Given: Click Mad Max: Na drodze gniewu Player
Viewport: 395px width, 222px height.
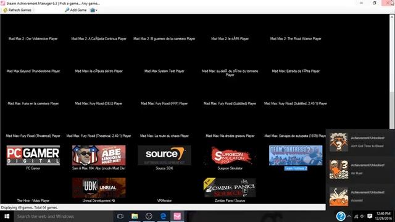Looking at the screenshot, I should tap(230, 136).
